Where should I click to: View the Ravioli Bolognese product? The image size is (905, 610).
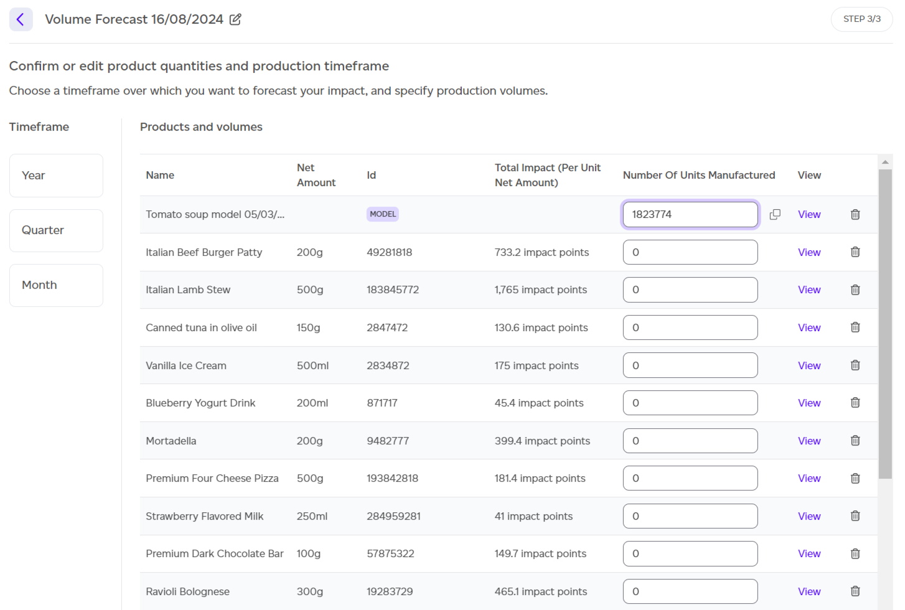click(x=809, y=591)
